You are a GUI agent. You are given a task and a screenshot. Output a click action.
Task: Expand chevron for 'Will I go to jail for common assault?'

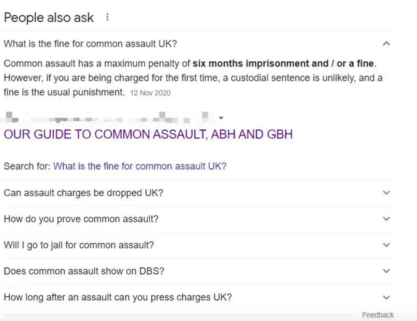(386, 245)
